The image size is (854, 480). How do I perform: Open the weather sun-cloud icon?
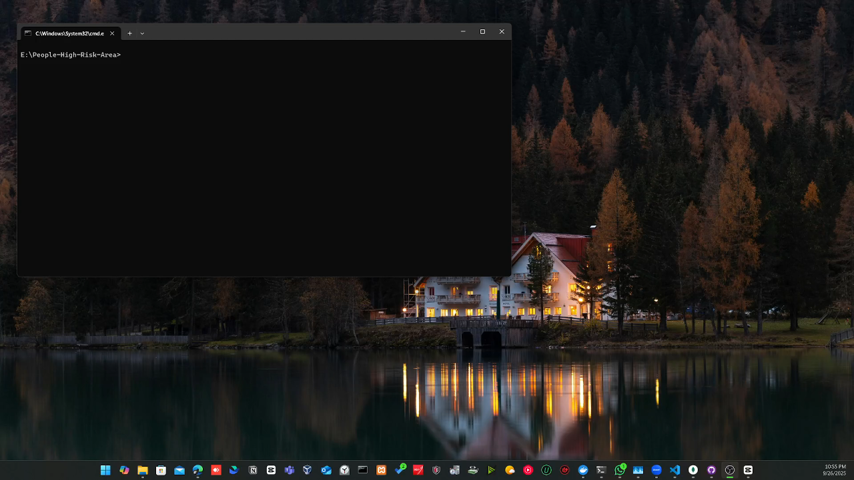pyautogui.click(x=510, y=470)
